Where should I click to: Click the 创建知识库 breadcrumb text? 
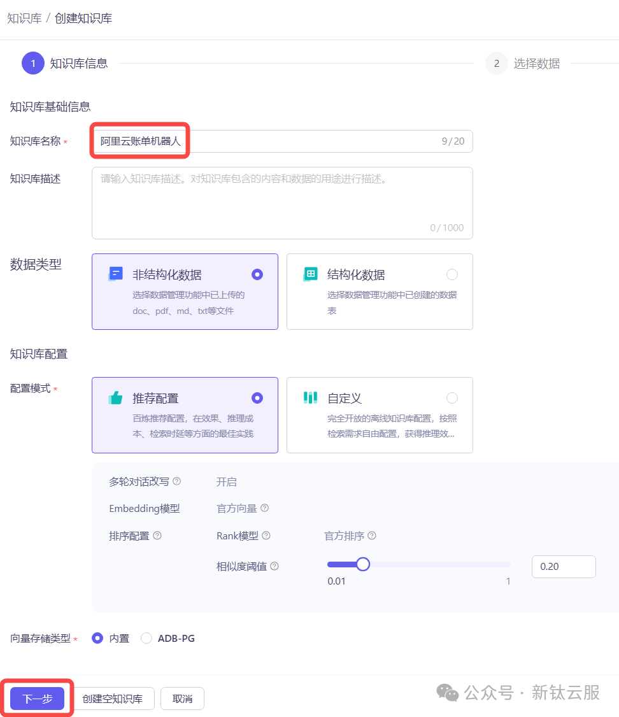click(83, 18)
